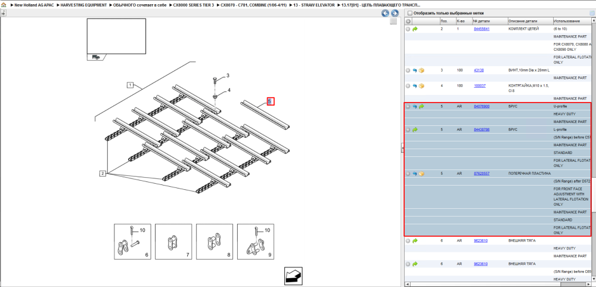Click the gray circle icon in table header
596x287 pixels.
click(408, 21)
